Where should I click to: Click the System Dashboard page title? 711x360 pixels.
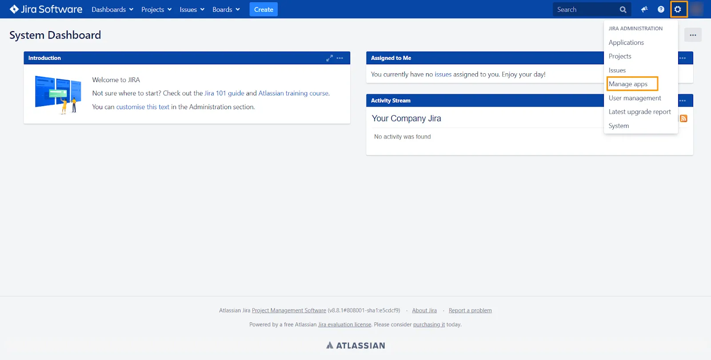(55, 35)
